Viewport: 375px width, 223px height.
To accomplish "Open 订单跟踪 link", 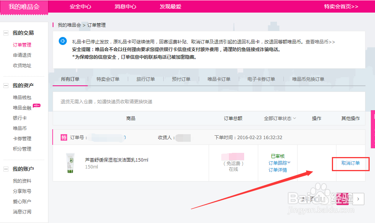I will [278, 163].
